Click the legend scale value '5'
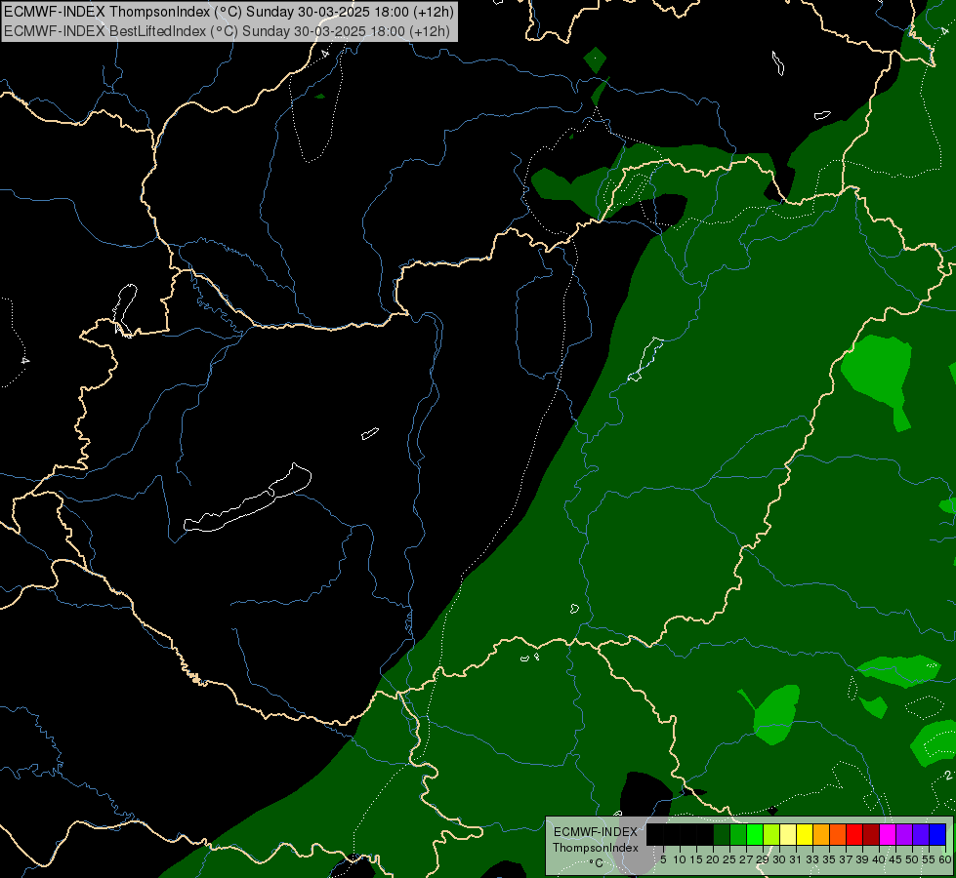Image resolution: width=956 pixels, height=878 pixels. point(663,859)
